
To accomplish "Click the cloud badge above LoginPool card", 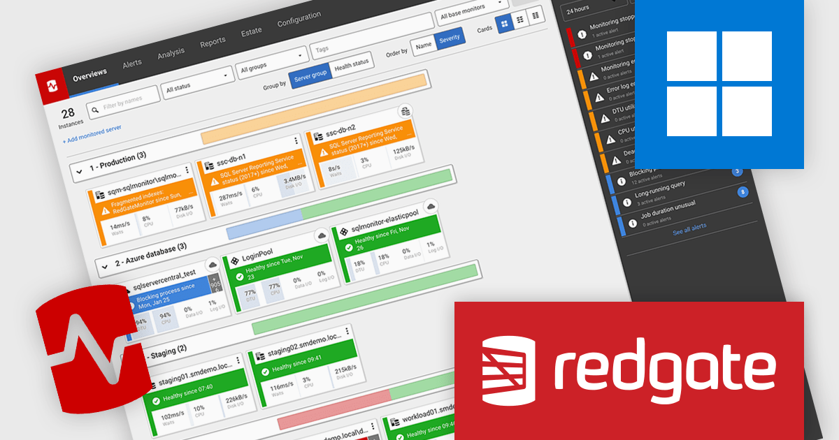I will [x=321, y=235].
